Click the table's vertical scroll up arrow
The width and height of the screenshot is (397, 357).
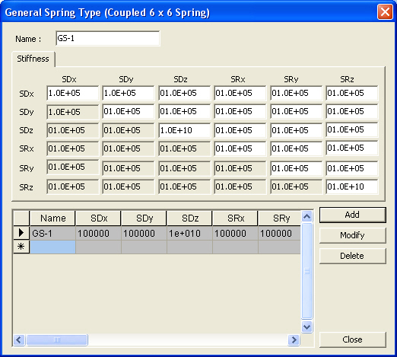(x=306, y=216)
